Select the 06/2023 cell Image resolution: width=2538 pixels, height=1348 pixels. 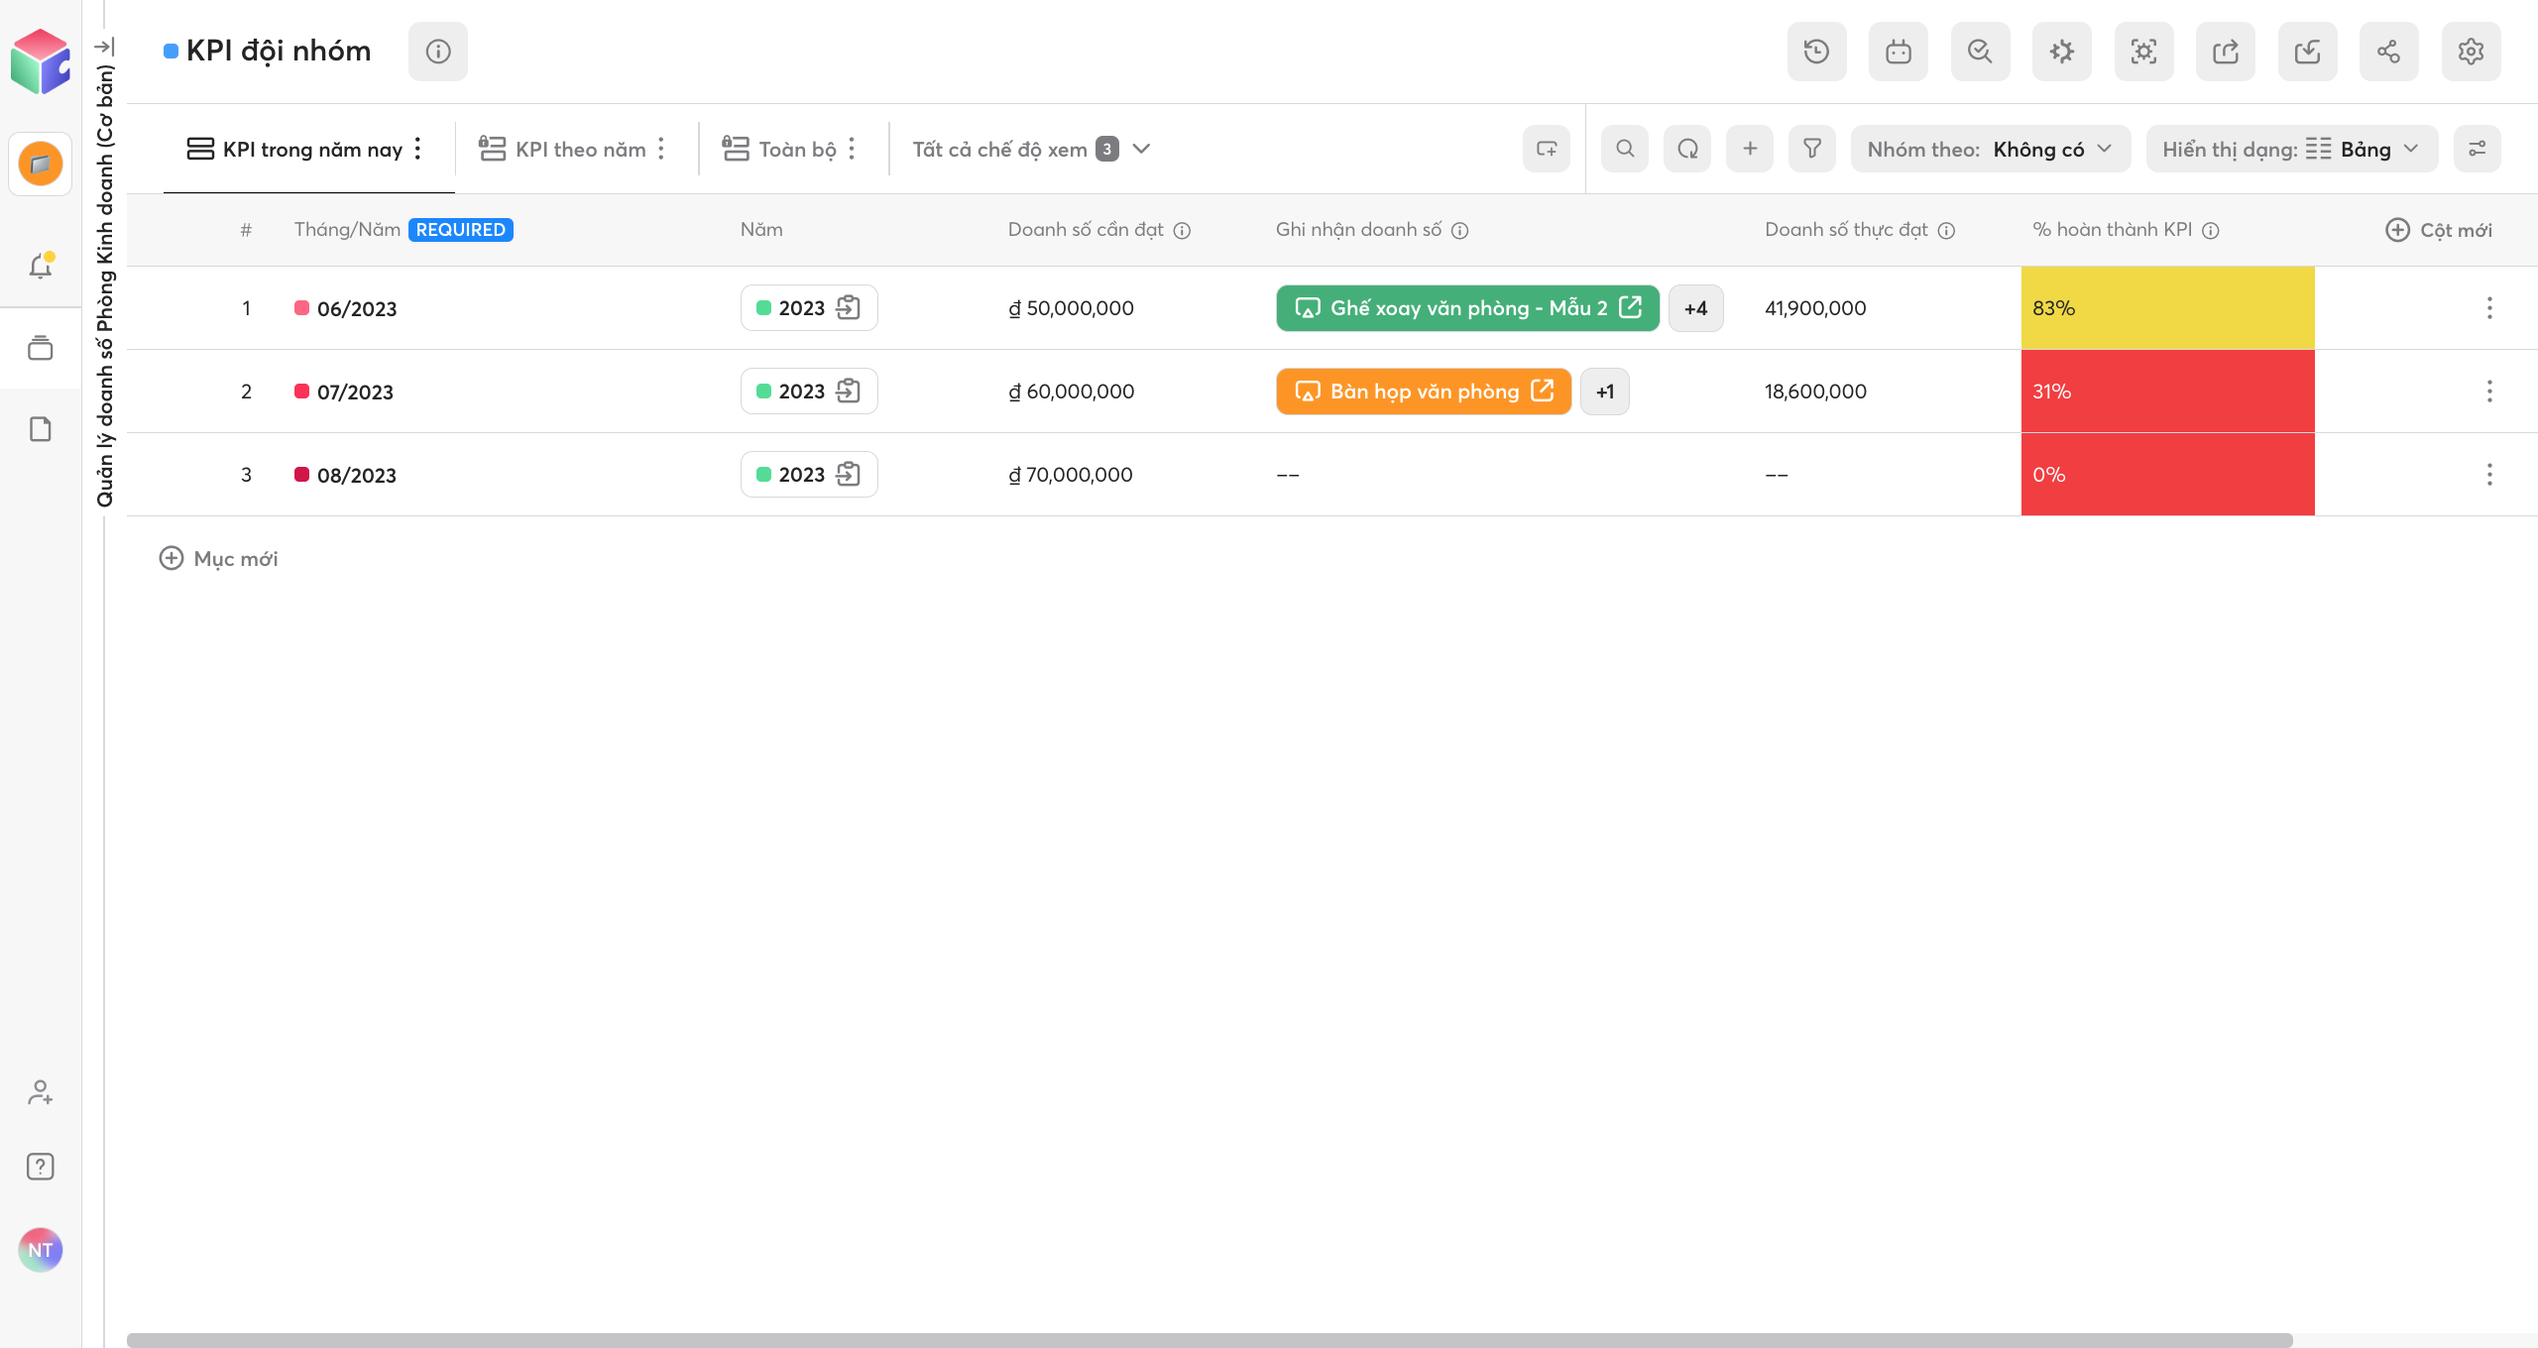click(346, 308)
